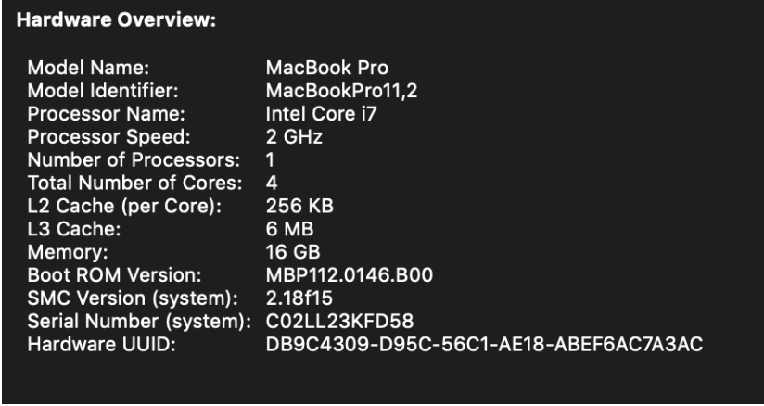Select the Processor Name label
764x406 pixels.
[x=107, y=114]
